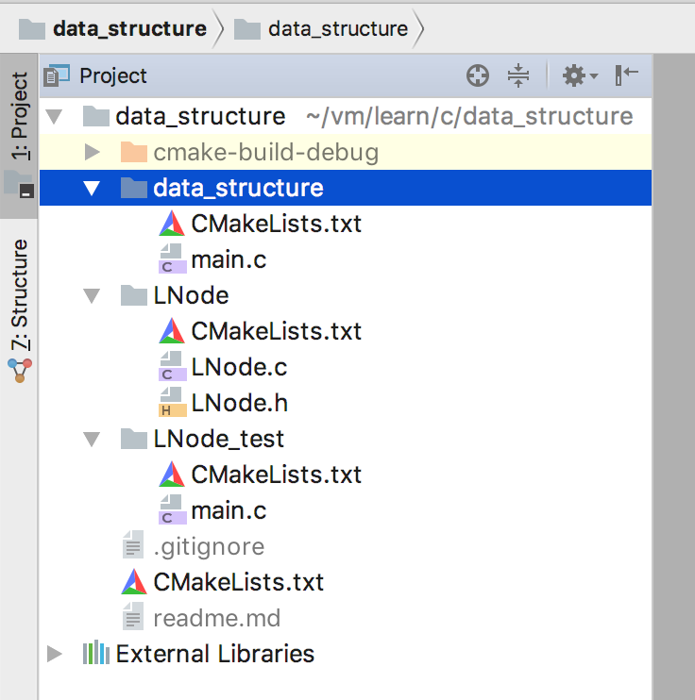This screenshot has width=695, height=700.
Task: Click the Structure tab diagram icon
Action: click(20, 370)
